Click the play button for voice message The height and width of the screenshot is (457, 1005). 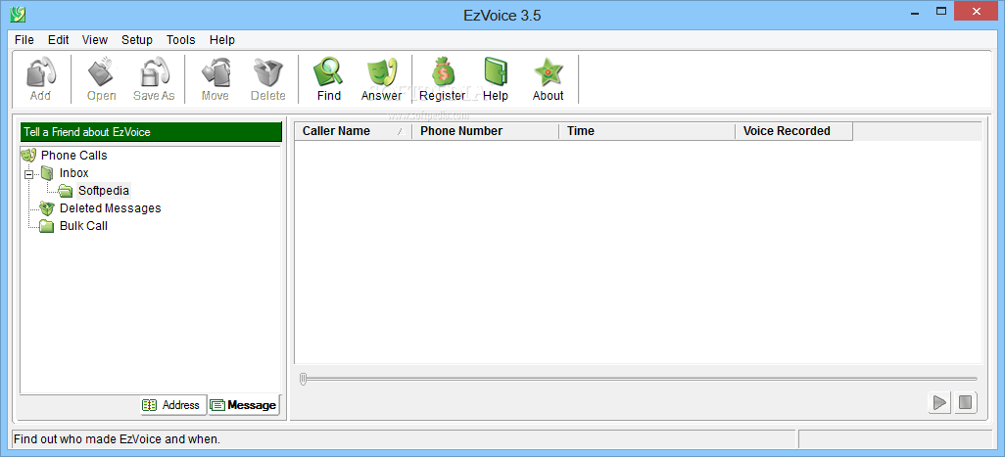pyautogui.click(x=939, y=402)
